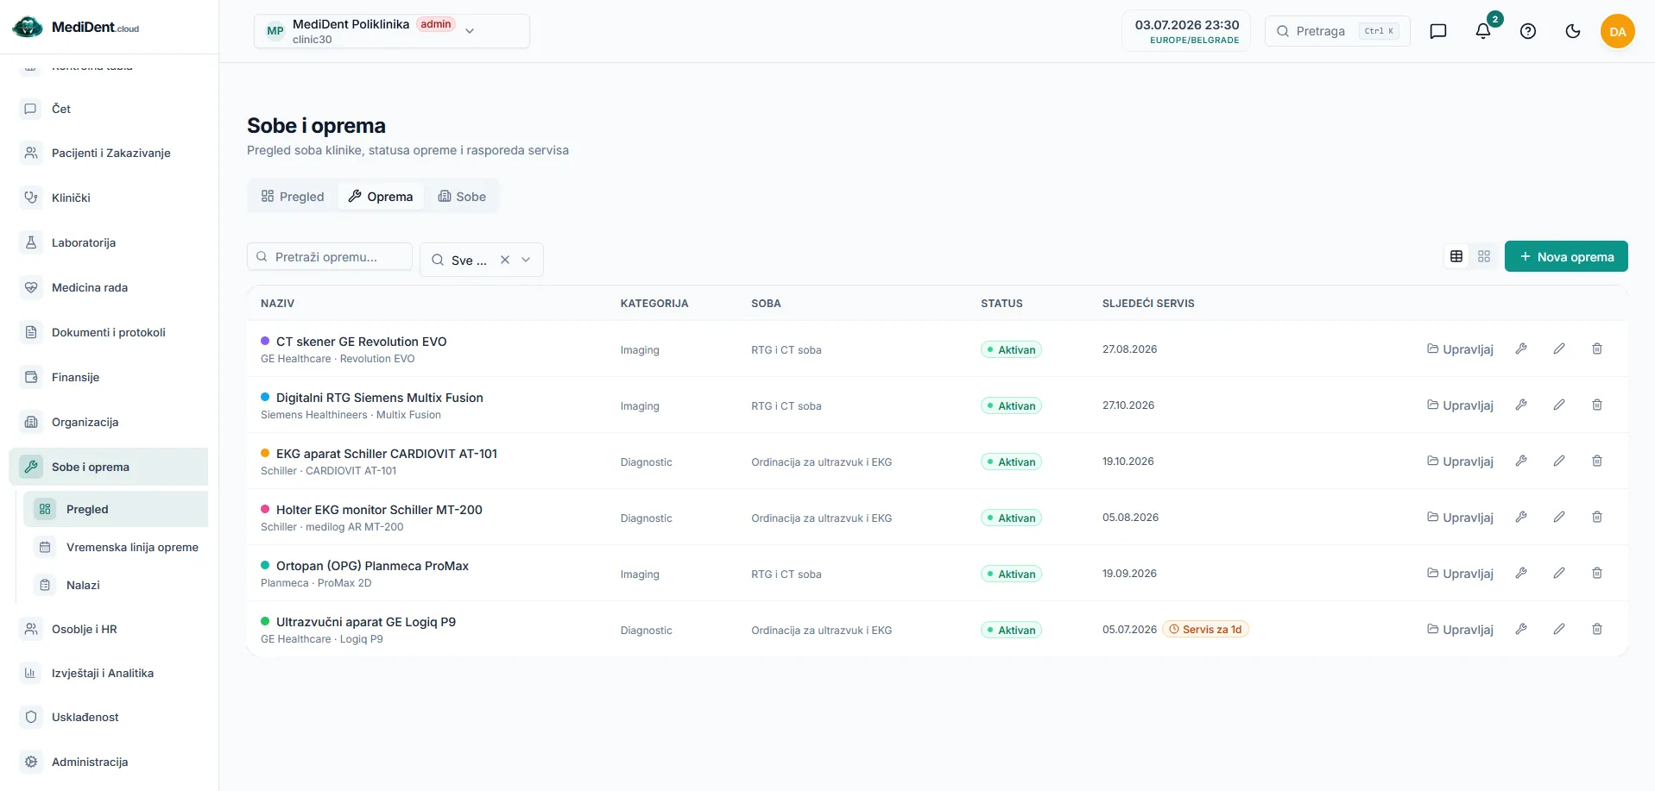Edit Holter EKG monitor with pencil icon
This screenshot has width=1655, height=791.
pyautogui.click(x=1559, y=517)
